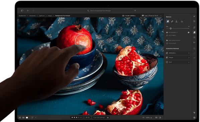Open the Crop and rotate tool

coord(194,27)
